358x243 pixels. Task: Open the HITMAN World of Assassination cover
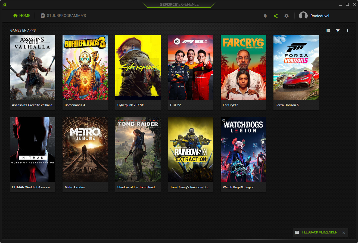32,150
